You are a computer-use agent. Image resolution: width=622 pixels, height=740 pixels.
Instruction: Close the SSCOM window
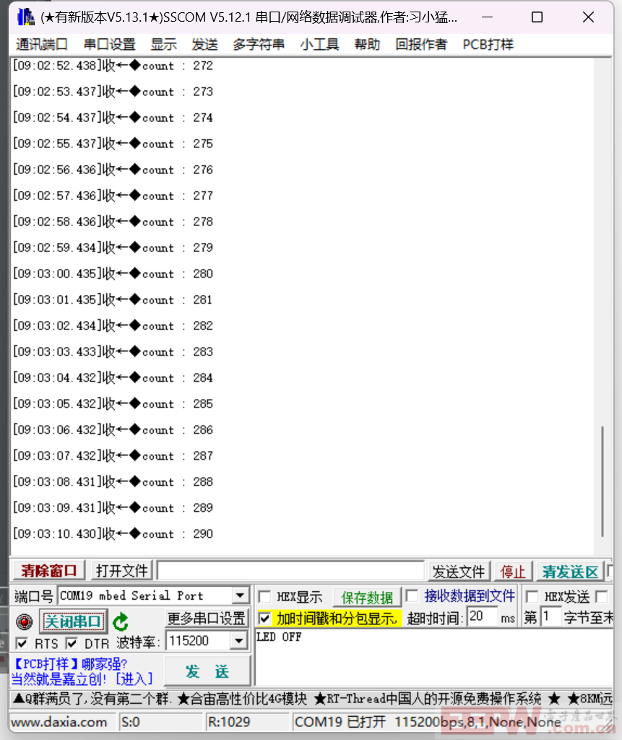pos(588,17)
